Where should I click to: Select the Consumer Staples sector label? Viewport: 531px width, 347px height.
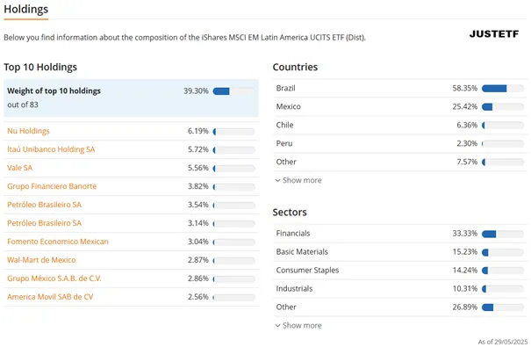(307, 270)
